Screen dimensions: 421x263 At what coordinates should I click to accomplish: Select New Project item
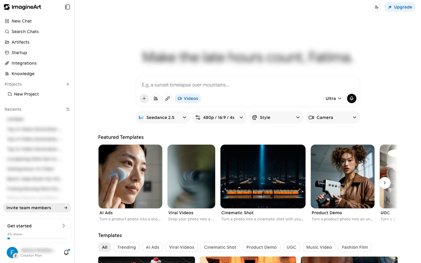point(37,94)
